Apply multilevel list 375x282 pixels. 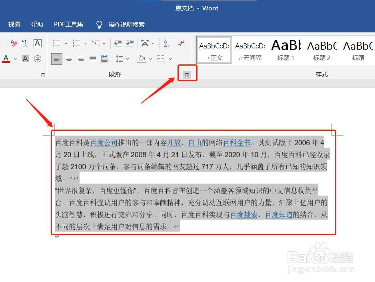pos(96,43)
